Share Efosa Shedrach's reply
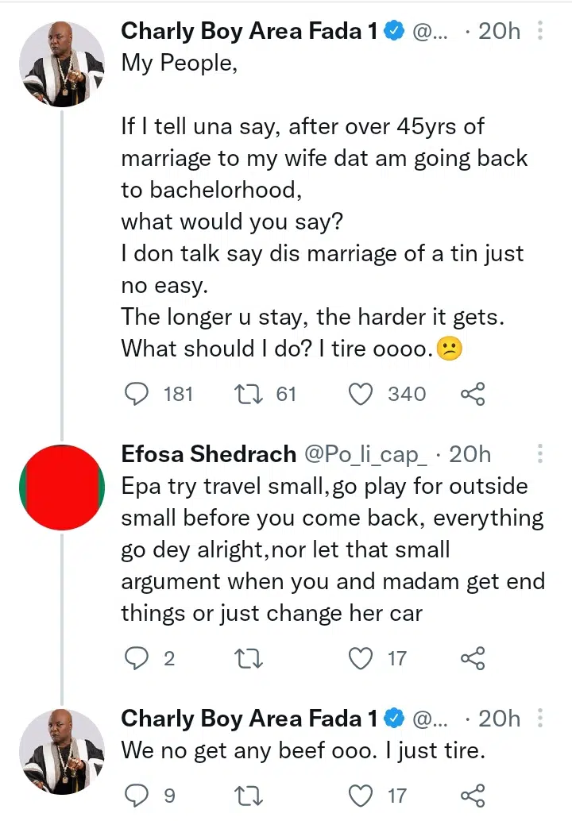572x821 pixels. (473, 658)
